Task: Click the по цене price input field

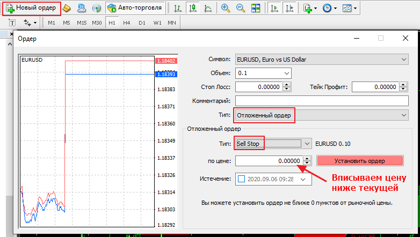Action: pos(269,161)
